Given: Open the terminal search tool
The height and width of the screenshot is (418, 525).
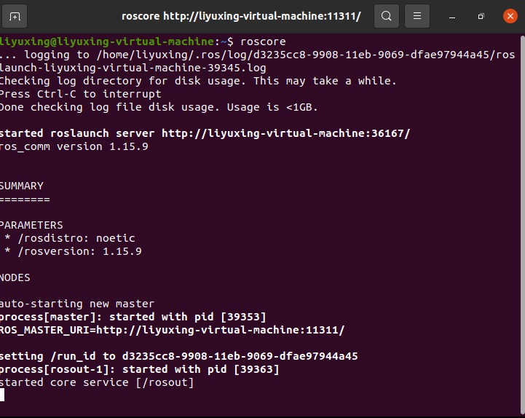Looking at the screenshot, I should click(387, 16).
